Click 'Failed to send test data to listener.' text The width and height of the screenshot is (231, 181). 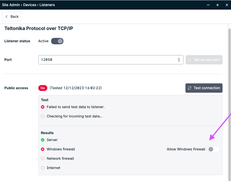tap(76, 107)
